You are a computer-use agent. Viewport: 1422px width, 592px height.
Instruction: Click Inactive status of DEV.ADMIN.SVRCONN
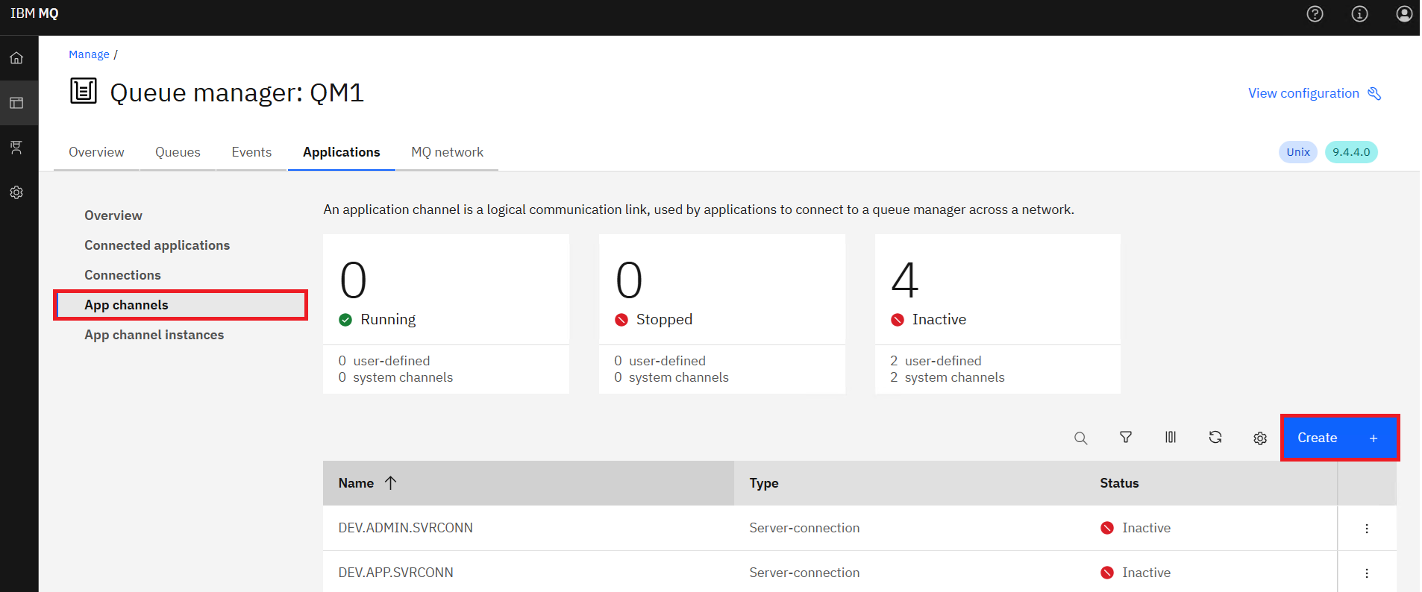tap(1136, 528)
